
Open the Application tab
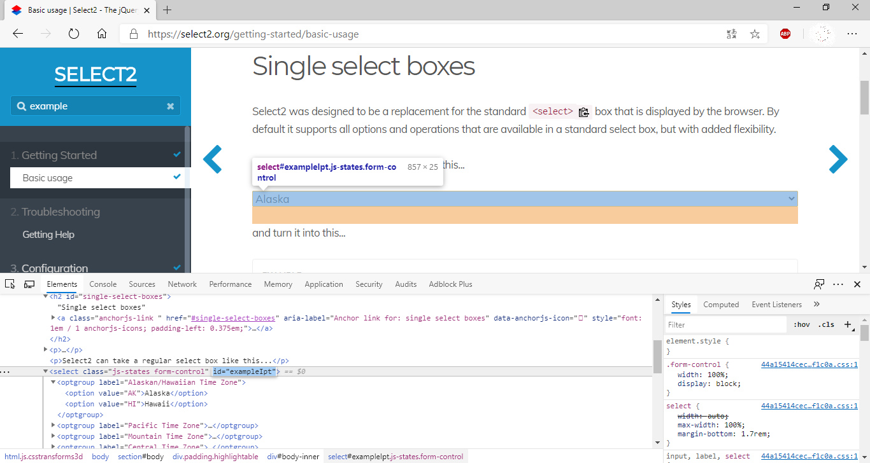pos(324,284)
